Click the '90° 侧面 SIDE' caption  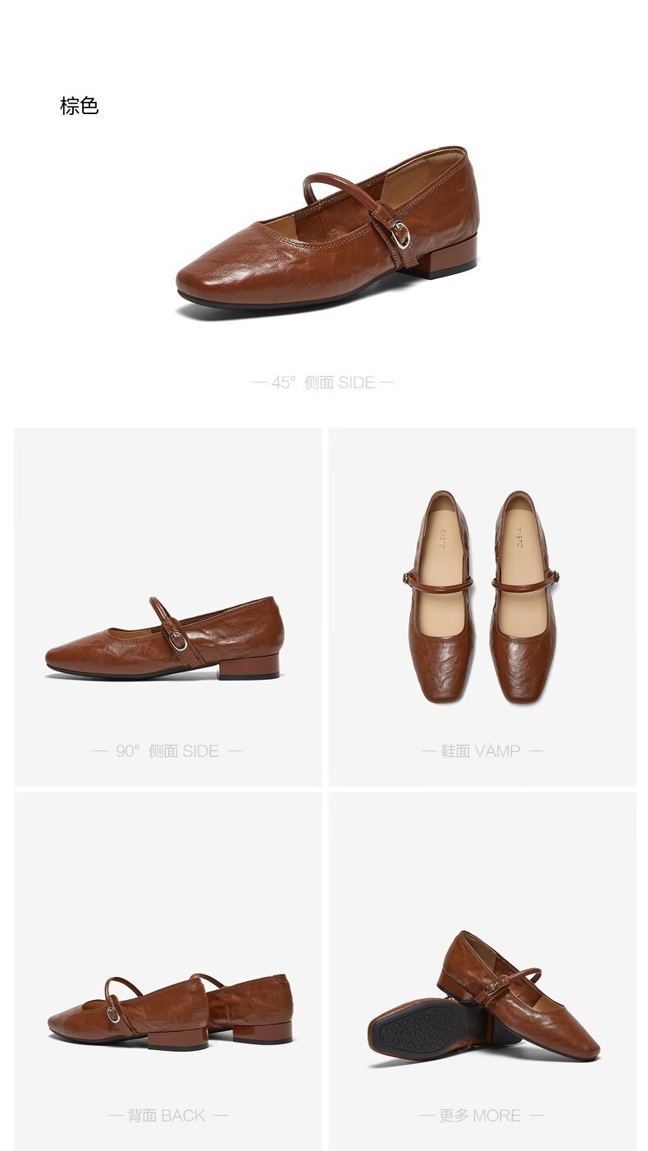167,750
